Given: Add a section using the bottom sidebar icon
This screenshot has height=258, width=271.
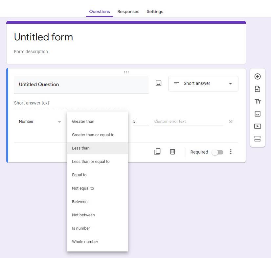Looking at the screenshot, I should click(x=258, y=138).
